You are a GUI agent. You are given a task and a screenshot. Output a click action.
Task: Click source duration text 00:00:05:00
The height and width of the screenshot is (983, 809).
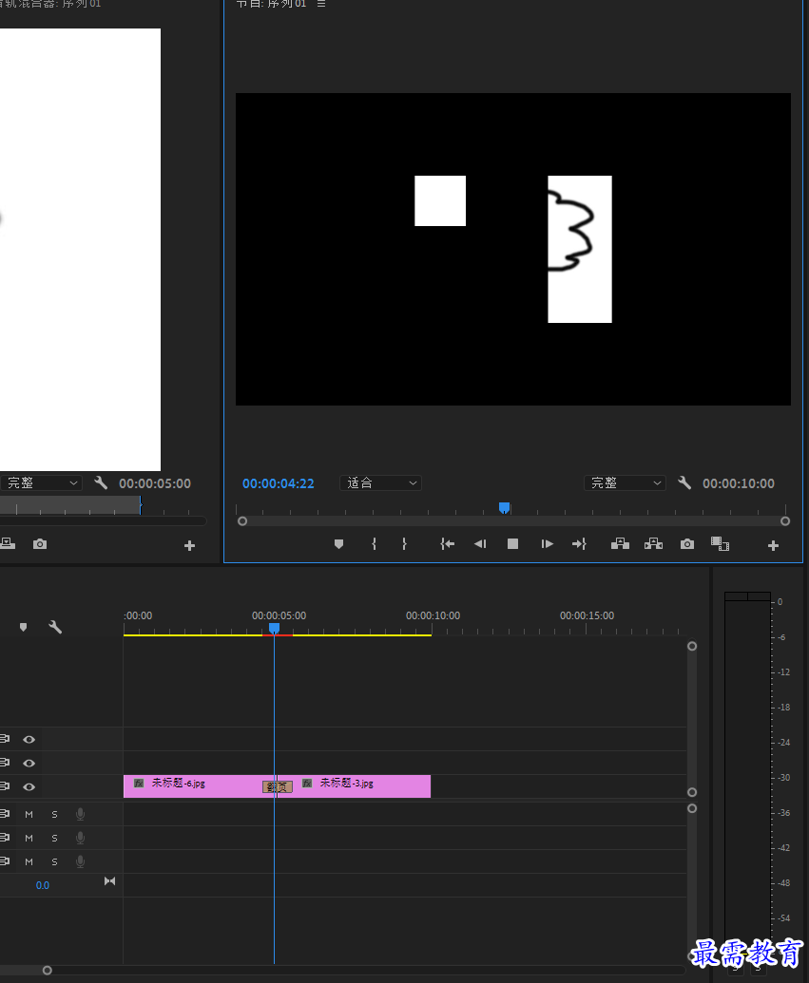[x=155, y=484]
